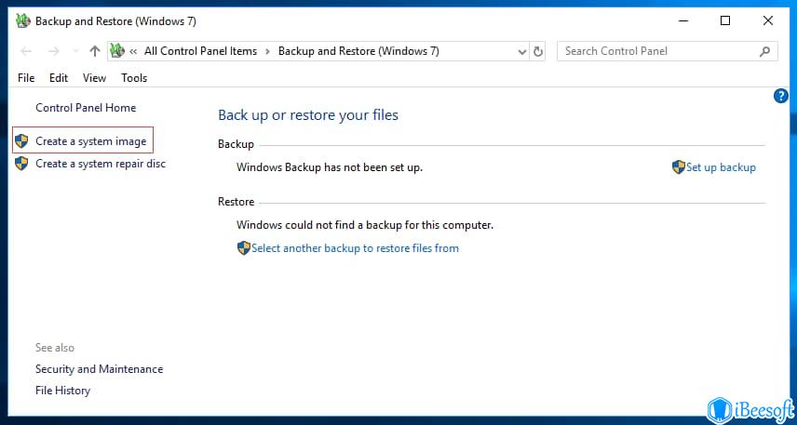Open Security and Maintenance
This screenshot has height=425, width=797.
(99, 369)
